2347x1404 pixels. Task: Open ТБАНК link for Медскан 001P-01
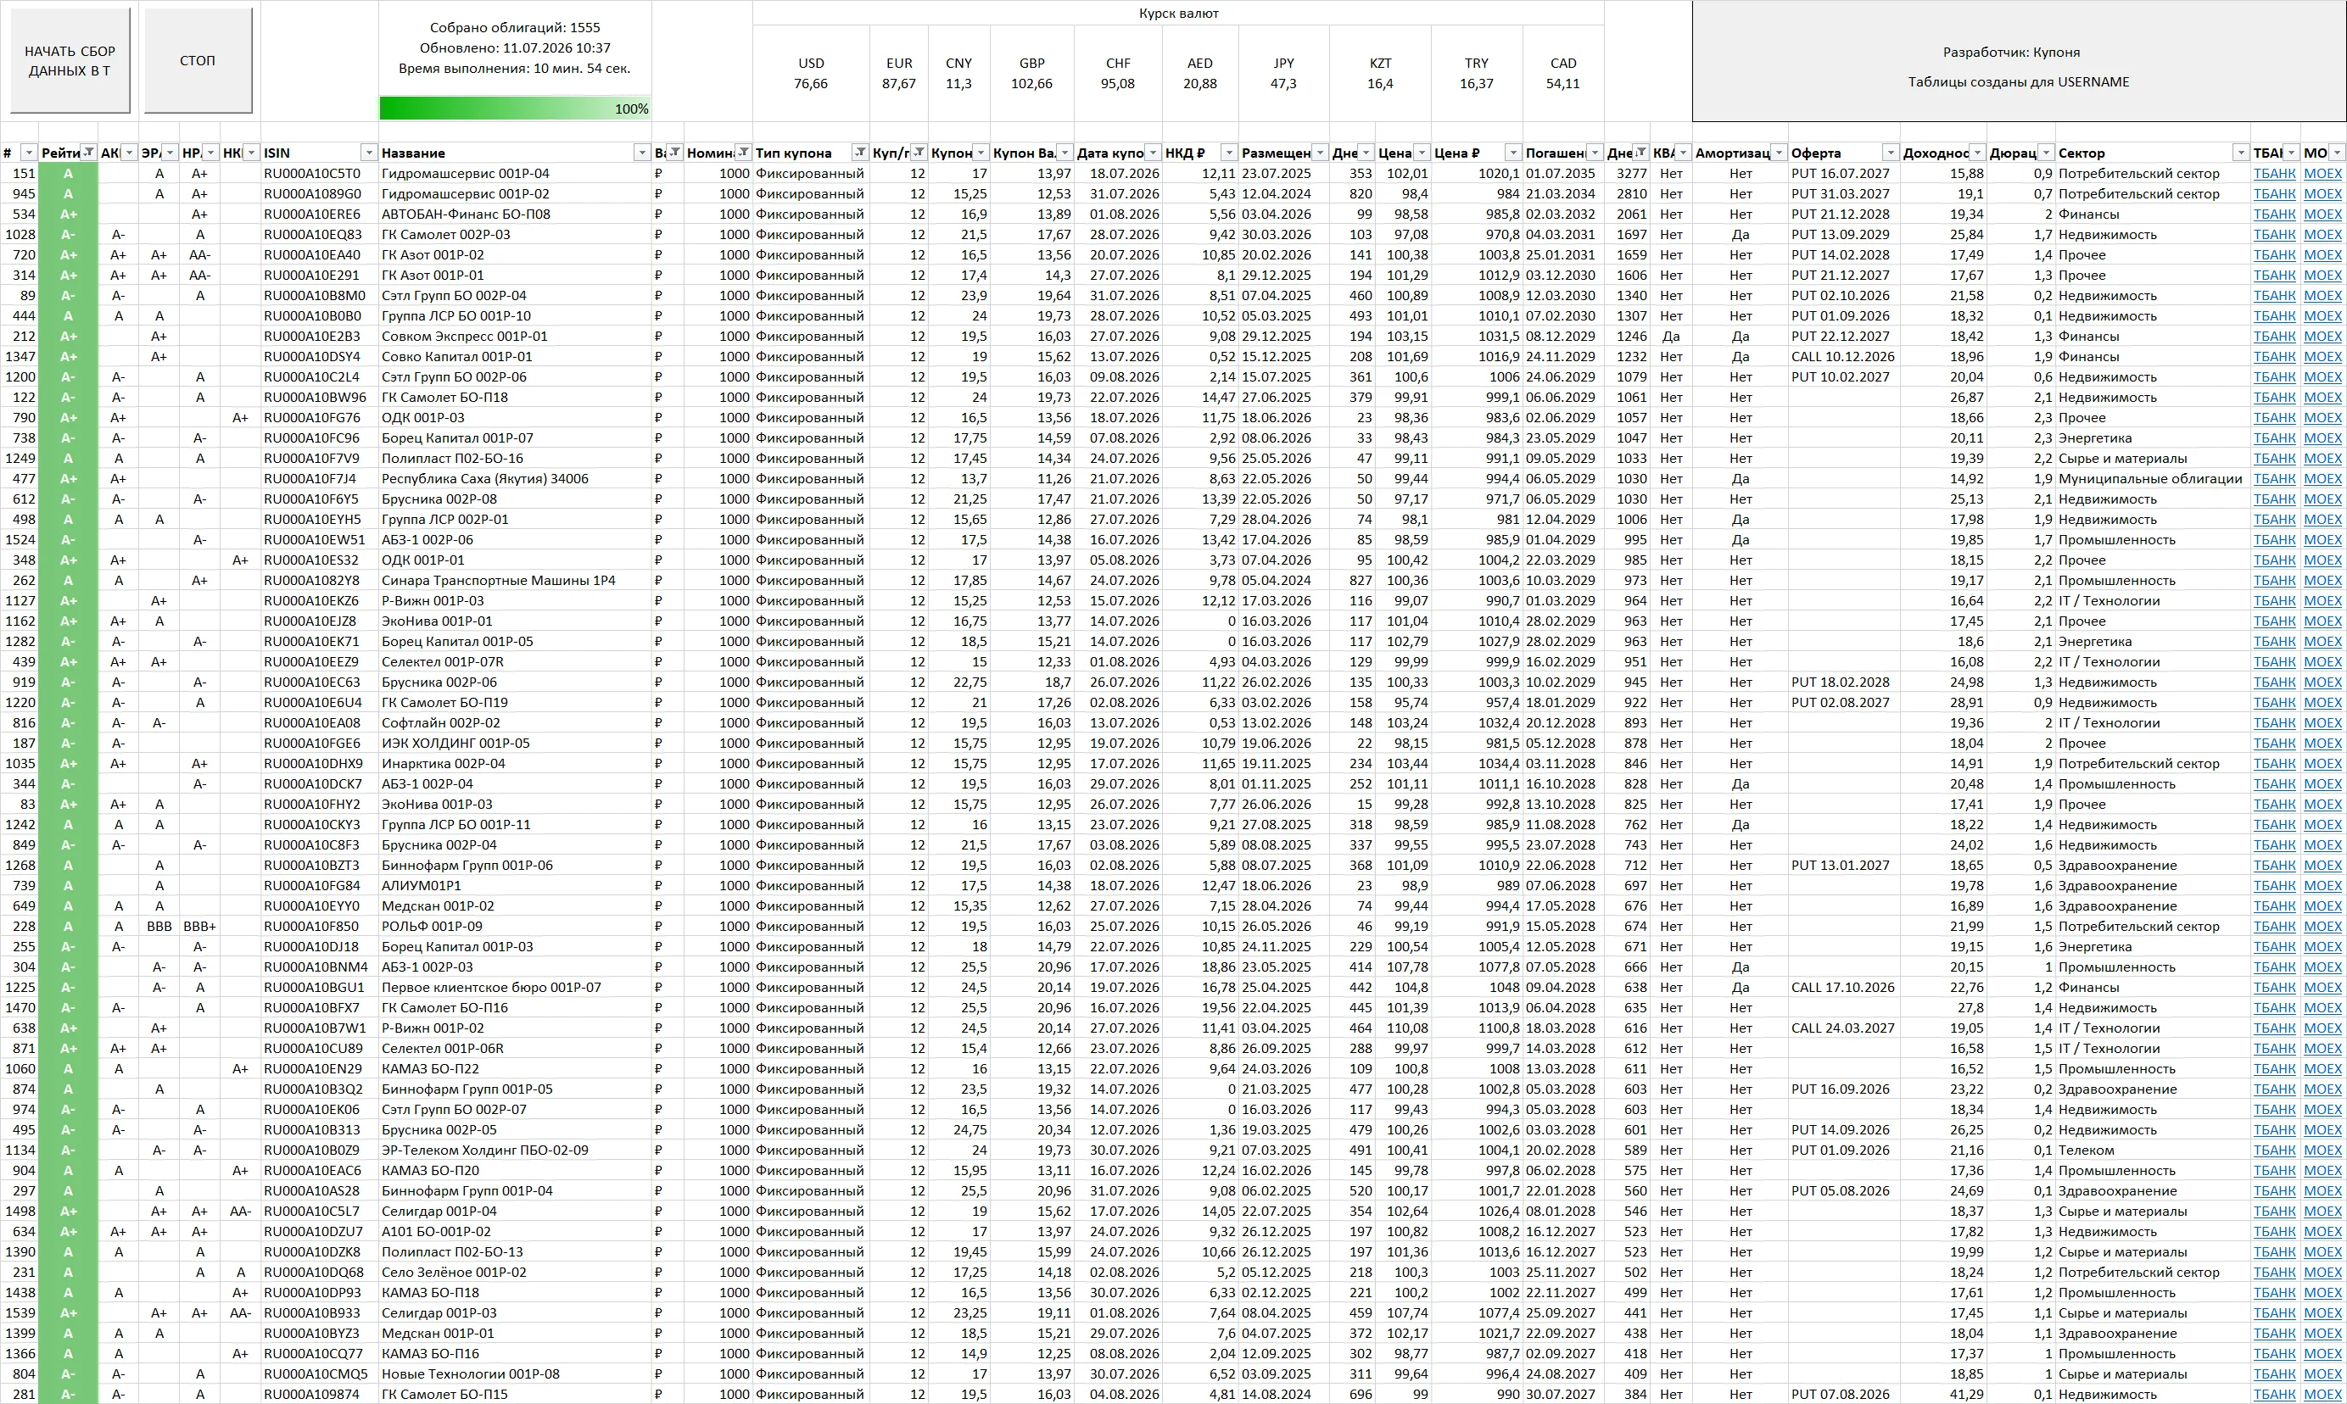point(2274,1334)
